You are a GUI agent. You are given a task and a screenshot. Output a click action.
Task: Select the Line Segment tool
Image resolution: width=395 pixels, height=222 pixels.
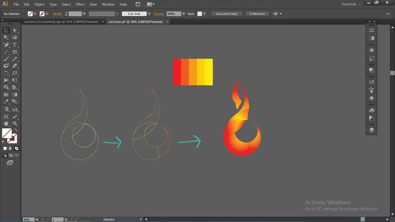(x=6, y=52)
